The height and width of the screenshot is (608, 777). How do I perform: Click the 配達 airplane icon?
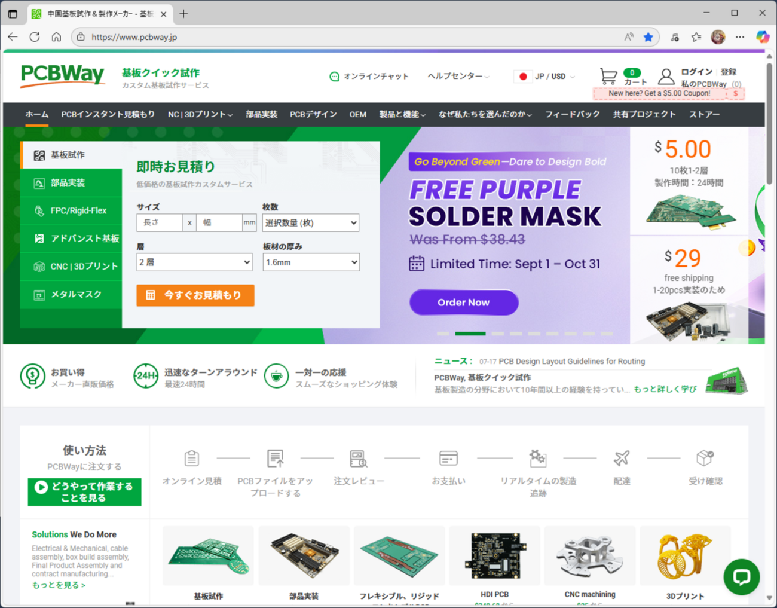622,459
